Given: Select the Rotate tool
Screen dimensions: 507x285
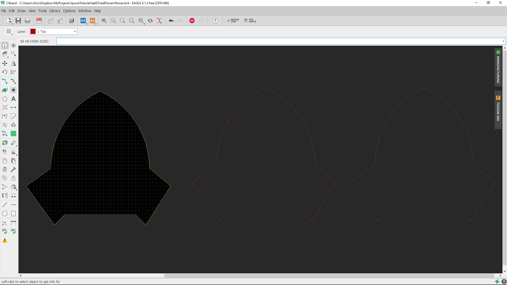Looking at the screenshot, I should pyautogui.click(x=5, y=72).
